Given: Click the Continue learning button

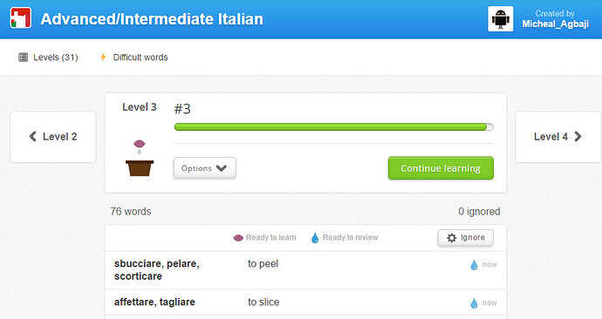Looking at the screenshot, I should click(x=441, y=168).
